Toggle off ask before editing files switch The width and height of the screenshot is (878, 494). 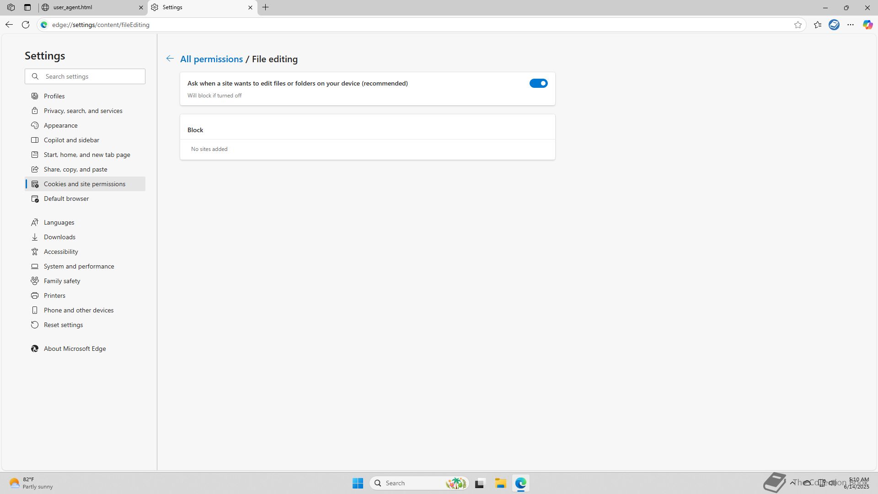pos(538,83)
